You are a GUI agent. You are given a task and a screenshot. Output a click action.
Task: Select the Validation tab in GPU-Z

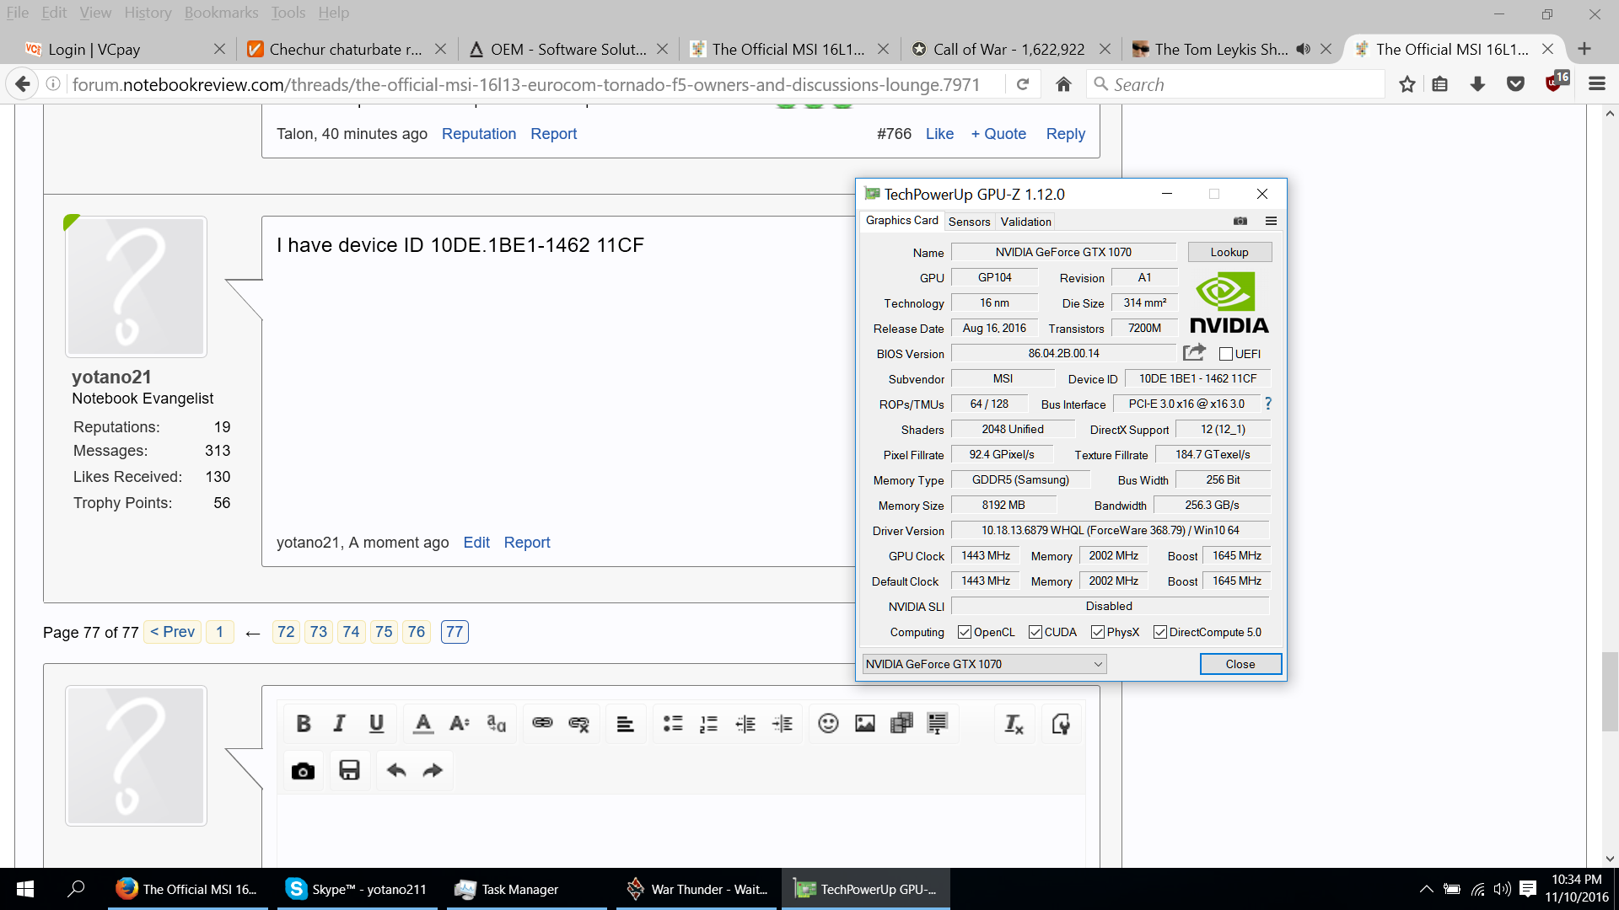[x=1025, y=220]
